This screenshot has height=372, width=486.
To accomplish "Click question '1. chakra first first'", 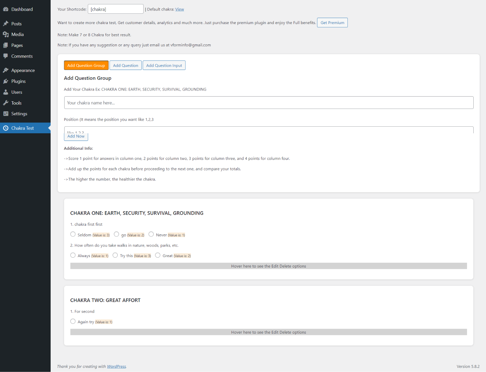I will click(86, 224).
